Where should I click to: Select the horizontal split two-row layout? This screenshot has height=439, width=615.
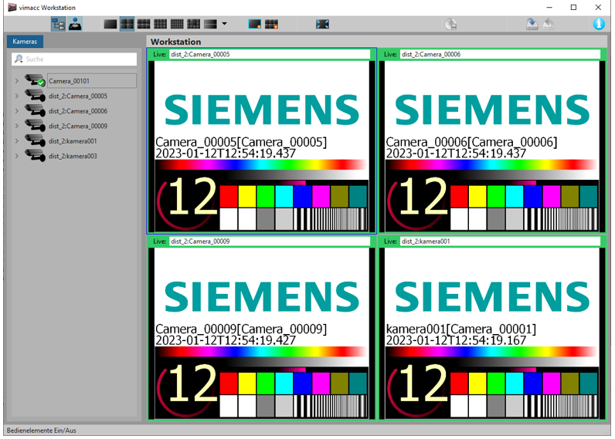point(210,24)
